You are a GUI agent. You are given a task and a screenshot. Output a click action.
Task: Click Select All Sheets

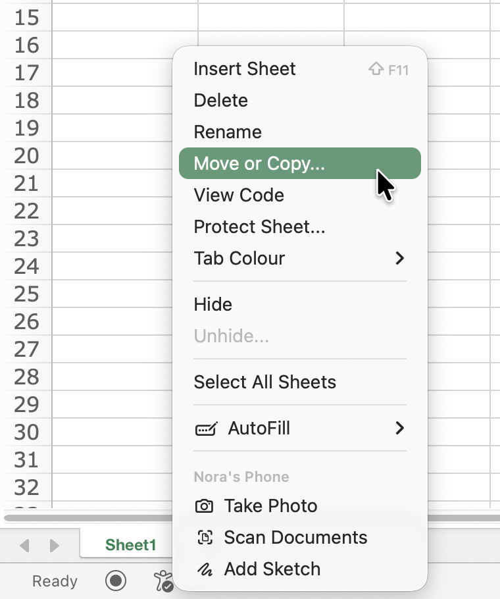(x=264, y=382)
